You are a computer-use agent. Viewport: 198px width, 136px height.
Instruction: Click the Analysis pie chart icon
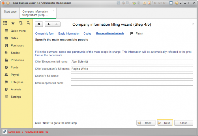pyautogui.click(x=6, y=89)
